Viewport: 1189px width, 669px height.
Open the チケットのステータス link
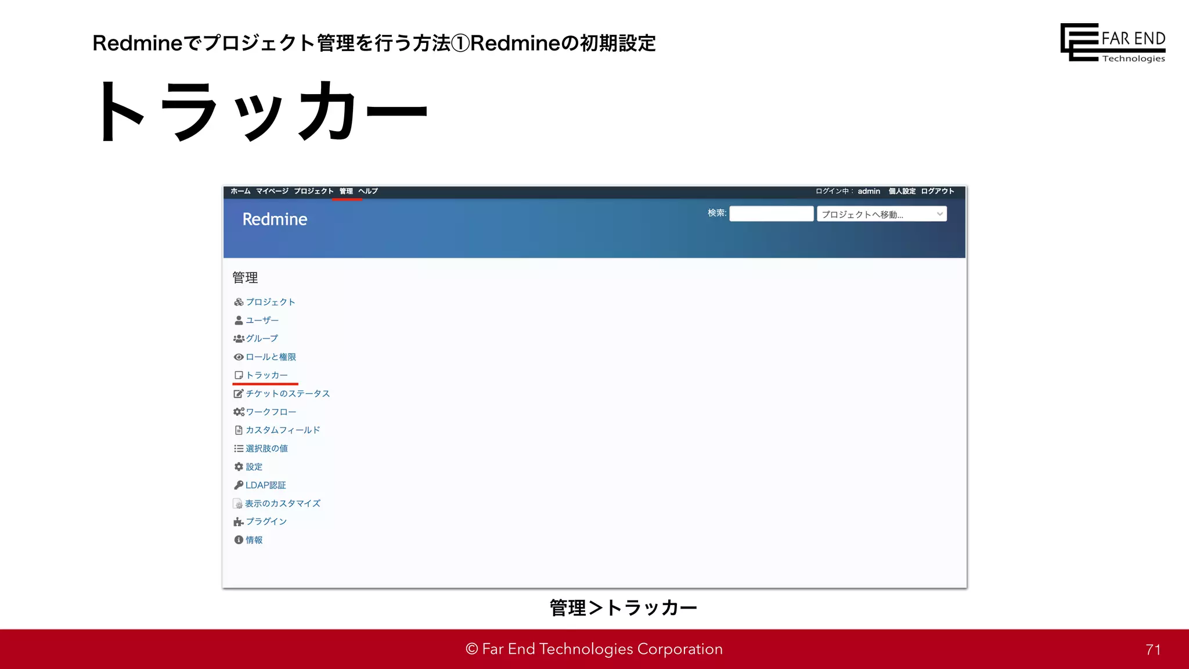click(287, 394)
